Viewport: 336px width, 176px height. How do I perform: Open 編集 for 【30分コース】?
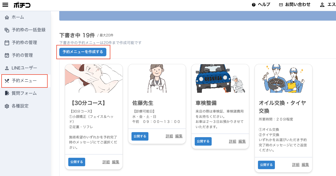tap(116, 162)
